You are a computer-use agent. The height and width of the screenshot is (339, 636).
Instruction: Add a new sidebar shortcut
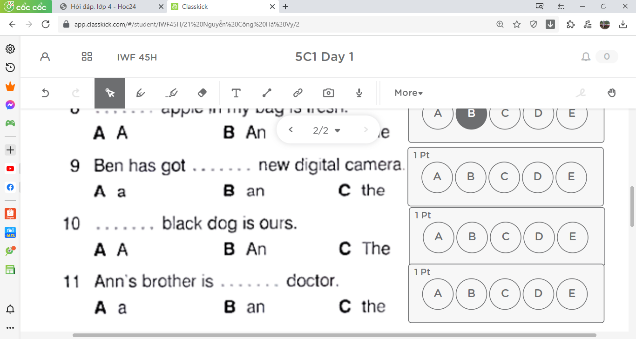(10, 150)
